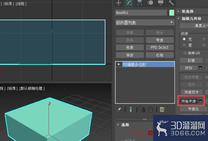Click the 网格平滑 button
Image resolution: width=208 pixels, height=141 pixels.
188,101
